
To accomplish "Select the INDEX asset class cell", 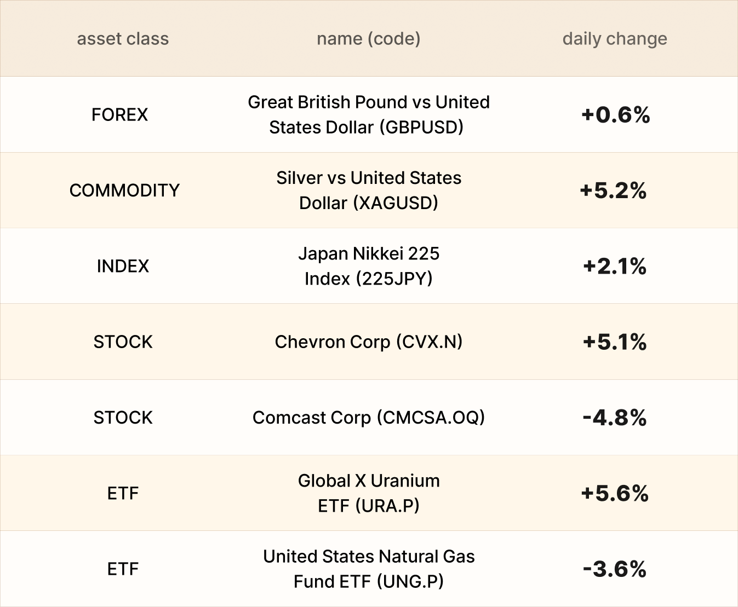I will point(123,266).
